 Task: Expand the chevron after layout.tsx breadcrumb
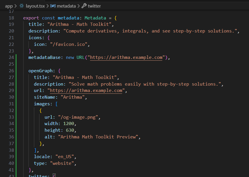coord(47,6)
